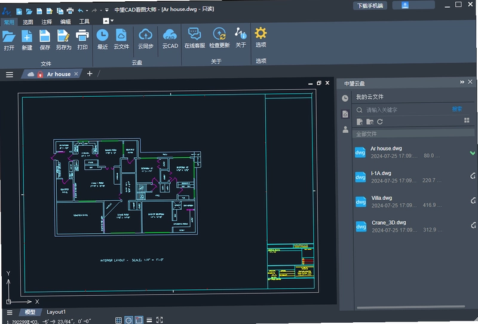Image resolution: width=478 pixels, height=324 pixels.
Task: Click the 打印 (Print) icon in ribbon
Action: click(82, 36)
